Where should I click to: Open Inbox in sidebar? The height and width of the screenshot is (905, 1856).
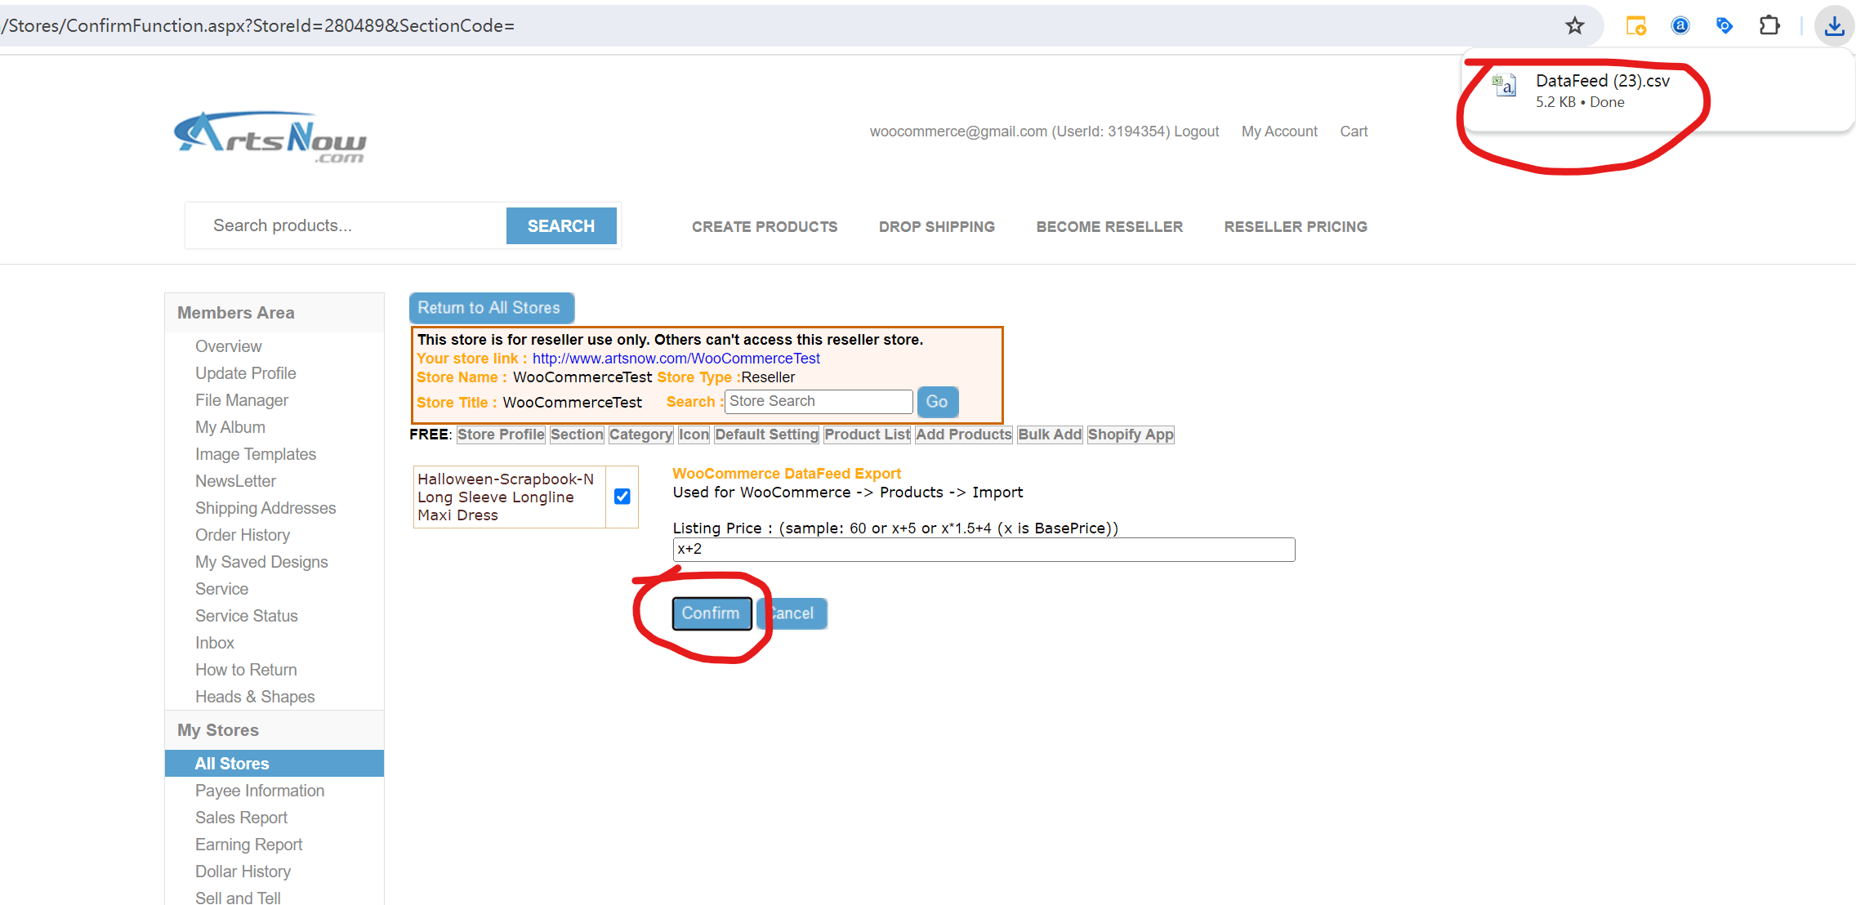pos(215,643)
